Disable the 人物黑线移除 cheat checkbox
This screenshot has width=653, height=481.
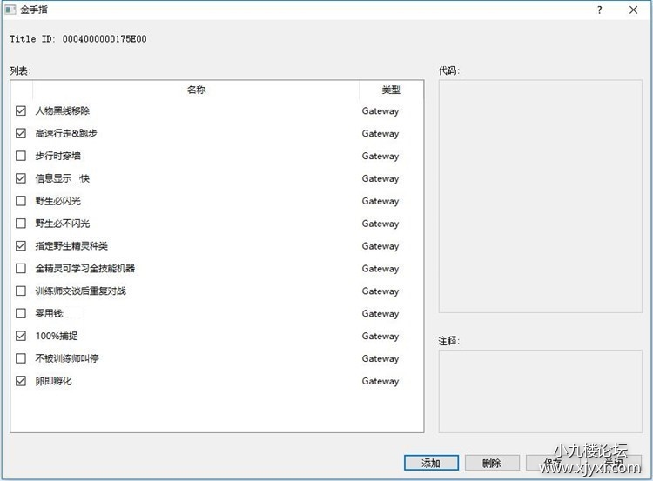click(21, 111)
